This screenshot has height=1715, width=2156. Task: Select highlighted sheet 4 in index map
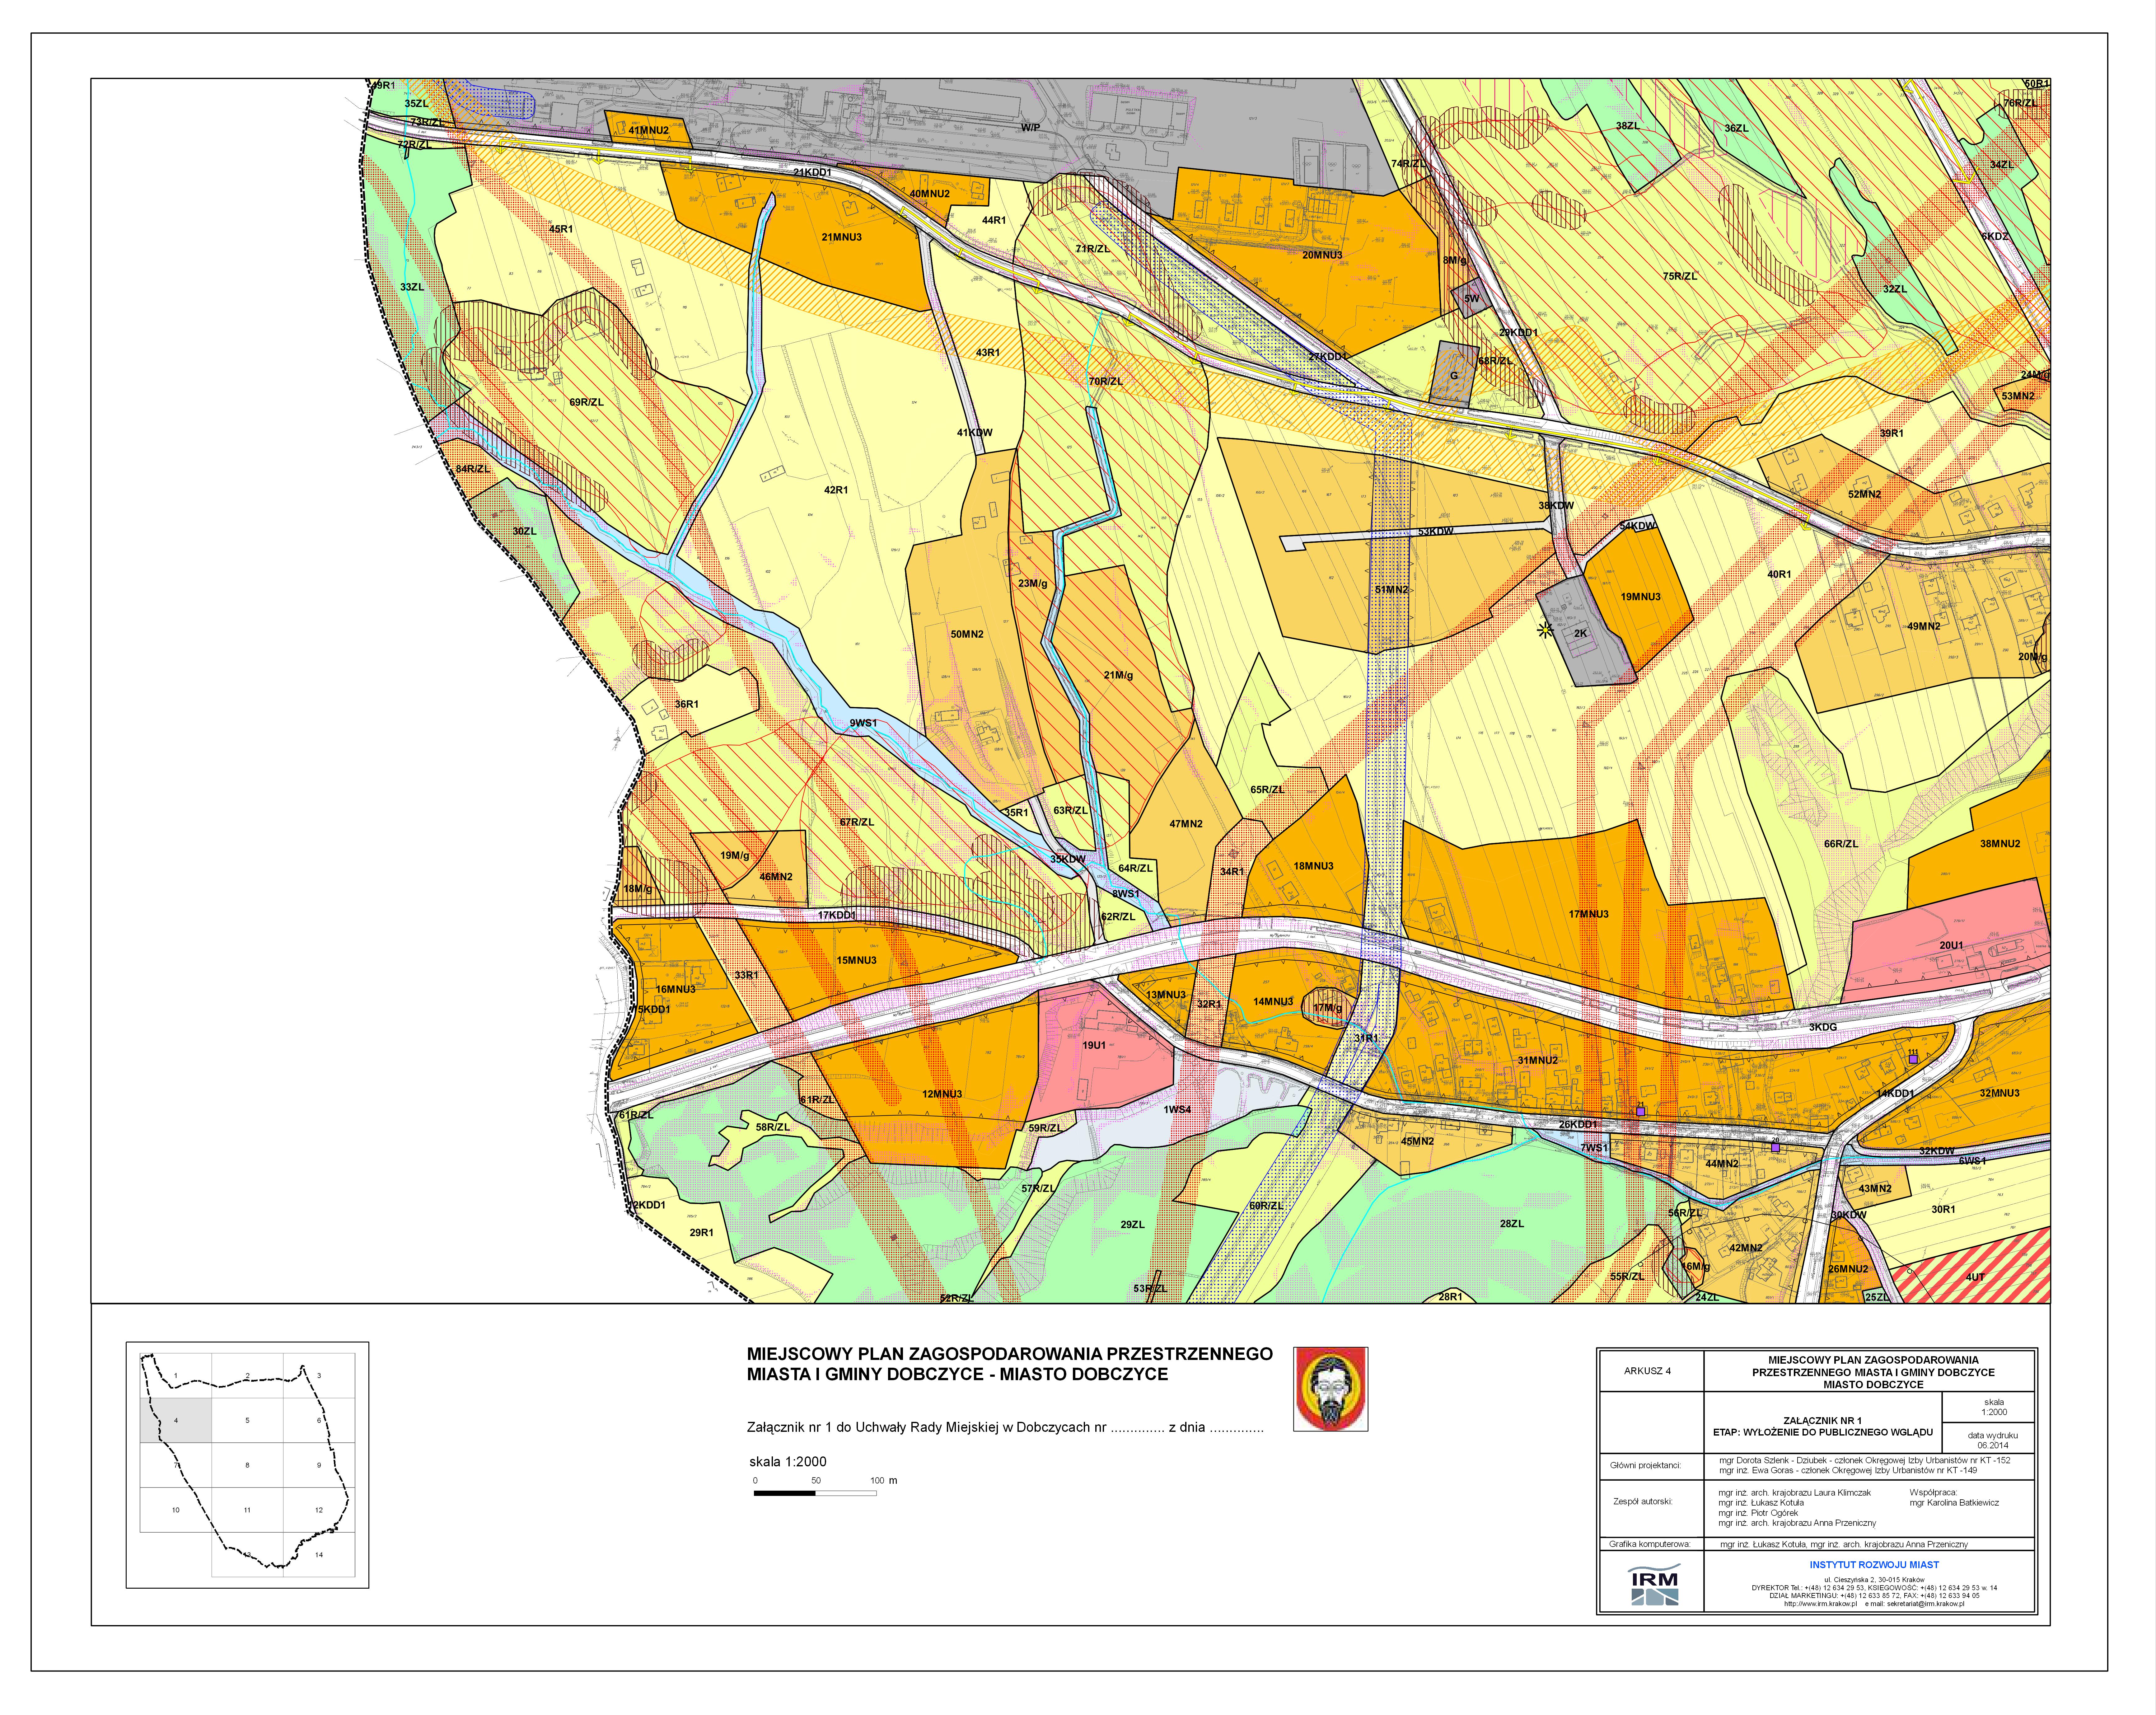176,1420
